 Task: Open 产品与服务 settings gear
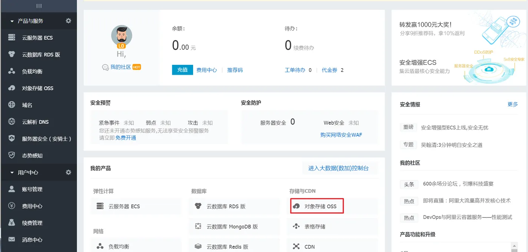tap(68, 21)
